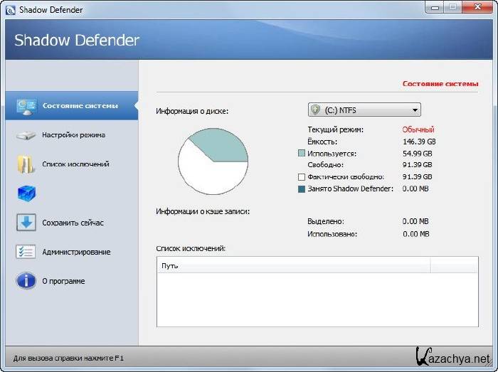The height and width of the screenshot is (372, 498).
Task: Go to Администрирование section
Action: (76, 252)
